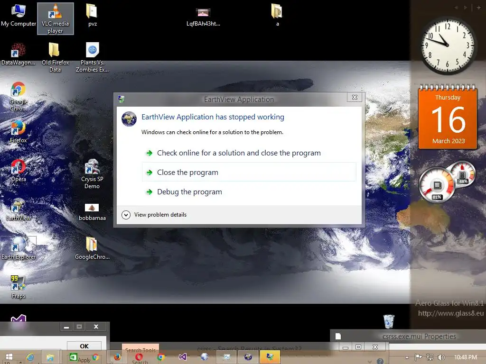The width and height of the screenshot is (486, 364).
Task: Select the Opera desktop shortcut
Action: pos(18,170)
